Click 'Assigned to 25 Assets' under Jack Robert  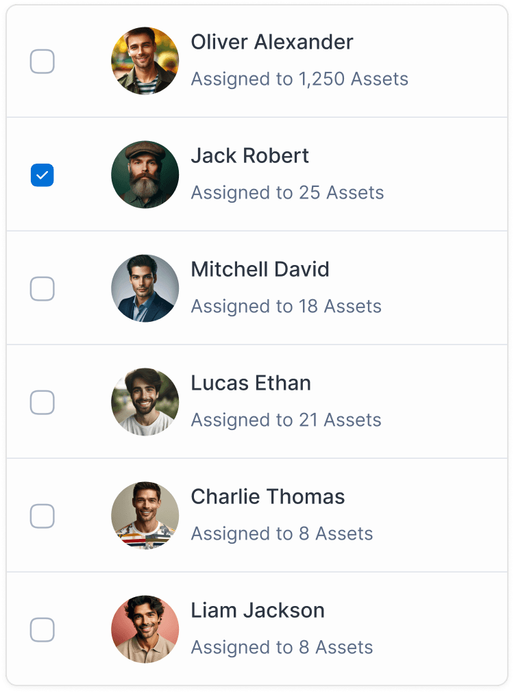(287, 193)
